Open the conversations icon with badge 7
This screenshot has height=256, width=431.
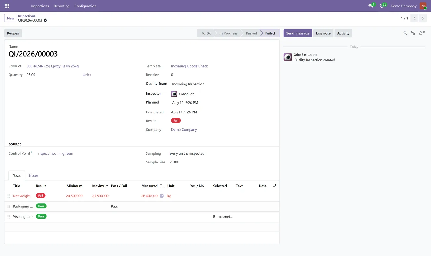371,6
